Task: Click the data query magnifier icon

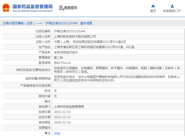Action: 61,8
